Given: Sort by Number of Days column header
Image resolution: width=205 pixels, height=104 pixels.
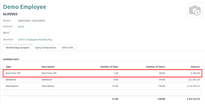Looking at the screenshot, I should coord(109,67).
